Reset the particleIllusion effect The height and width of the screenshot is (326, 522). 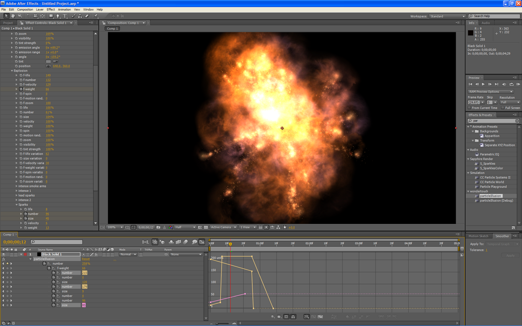(86, 259)
